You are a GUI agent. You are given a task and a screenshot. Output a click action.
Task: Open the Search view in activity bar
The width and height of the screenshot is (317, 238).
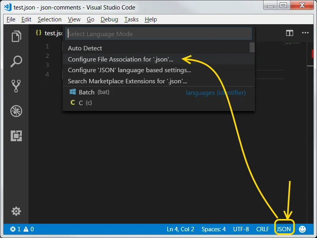16,61
